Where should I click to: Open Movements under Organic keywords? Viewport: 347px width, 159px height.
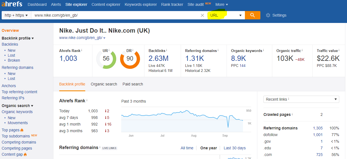(x=18, y=123)
